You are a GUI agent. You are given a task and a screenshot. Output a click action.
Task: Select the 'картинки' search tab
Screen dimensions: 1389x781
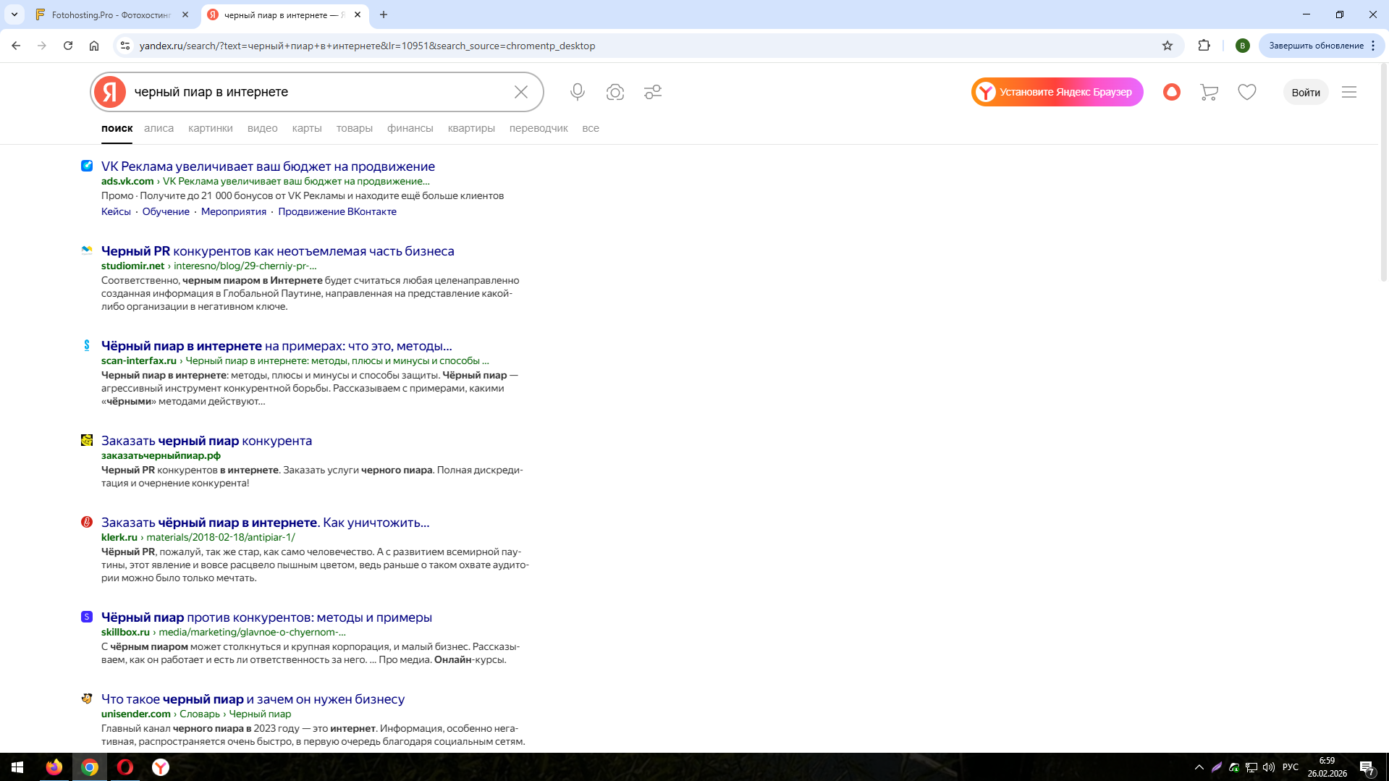(x=211, y=128)
